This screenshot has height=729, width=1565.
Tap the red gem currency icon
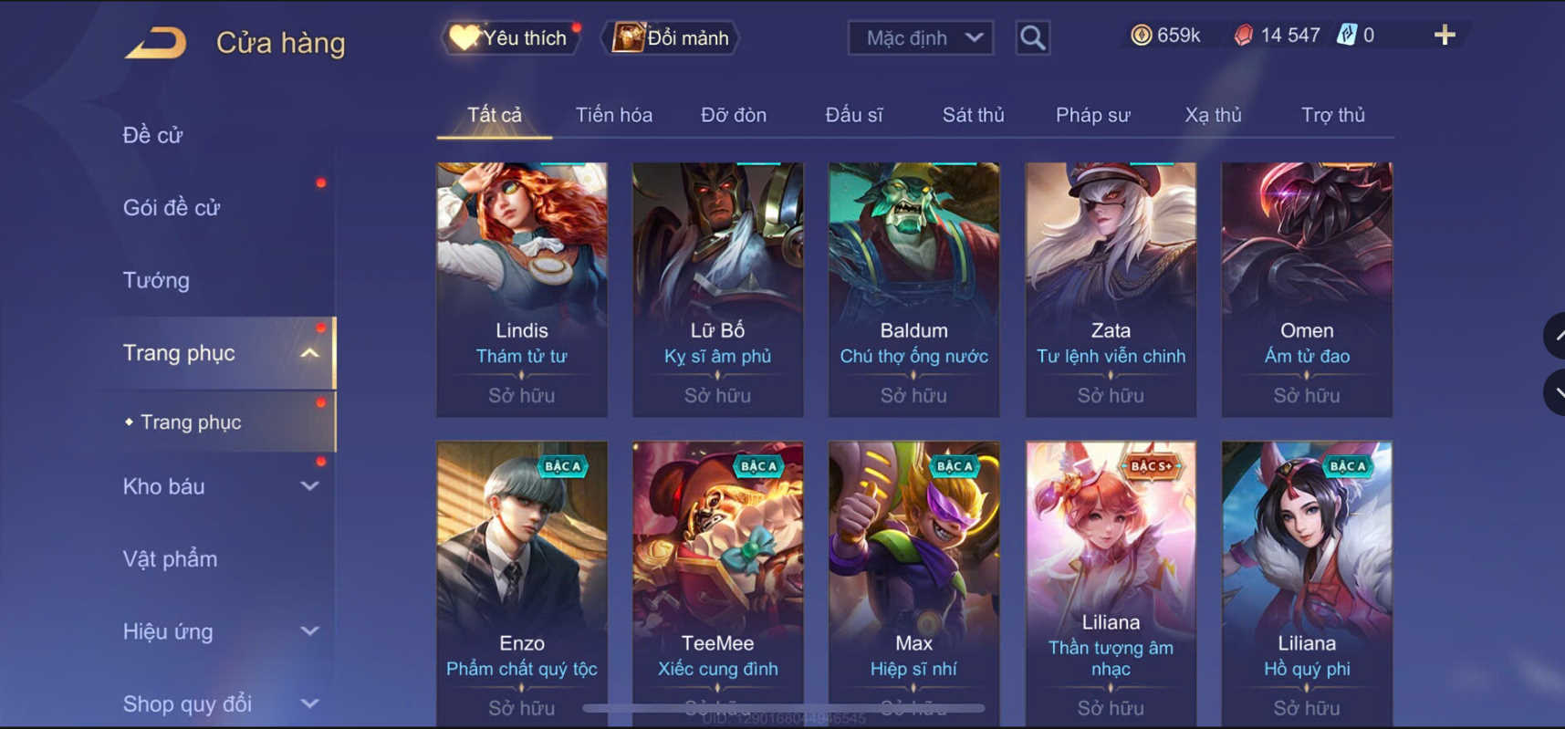tap(1243, 36)
